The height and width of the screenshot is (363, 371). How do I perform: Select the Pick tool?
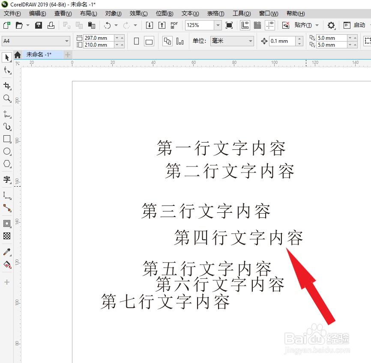pyautogui.click(x=6, y=57)
